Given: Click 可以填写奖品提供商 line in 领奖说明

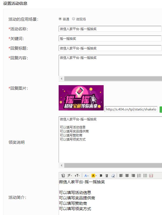Looking at the screenshot, I should [74, 131].
